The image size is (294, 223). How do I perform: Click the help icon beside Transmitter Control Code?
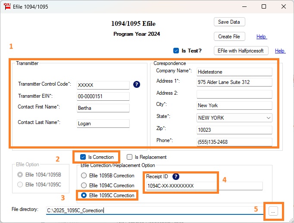pos(137,84)
